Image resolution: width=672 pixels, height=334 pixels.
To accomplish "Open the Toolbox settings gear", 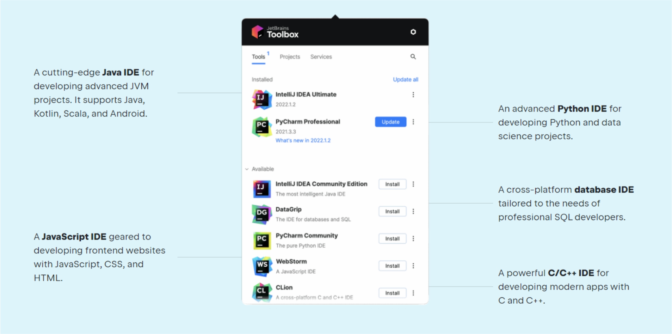I will (413, 32).
